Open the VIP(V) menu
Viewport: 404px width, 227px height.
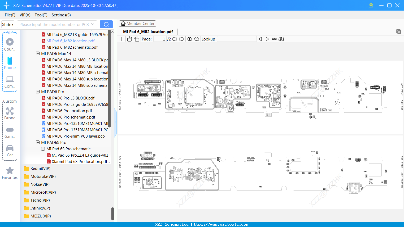(x=25, y=15)
